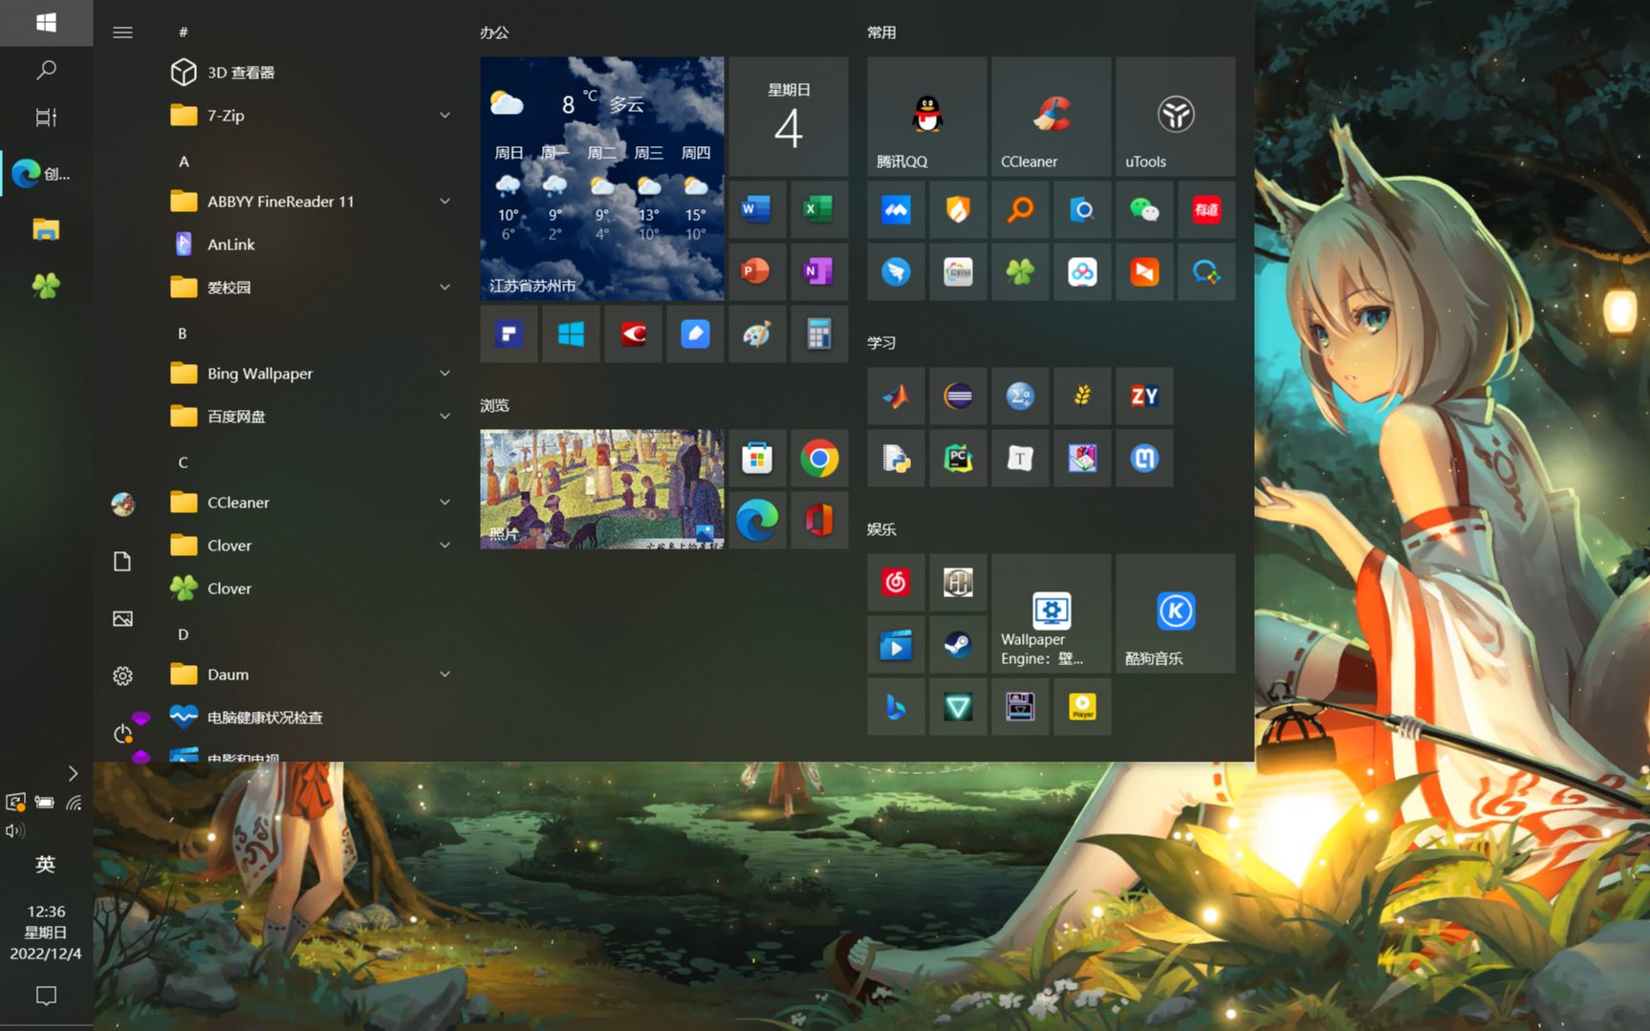Open Wallpaper Engine tile

tap(1051, 613)
